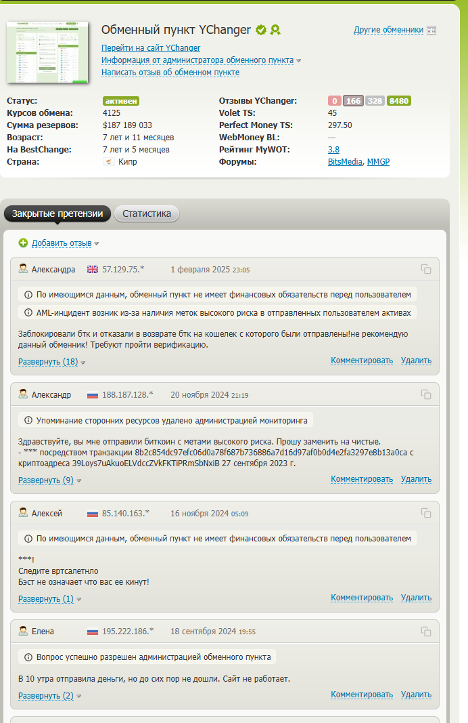Click the list icon beside Другие обменники
The image size is (468, 723).
click(x=431, y=30)
